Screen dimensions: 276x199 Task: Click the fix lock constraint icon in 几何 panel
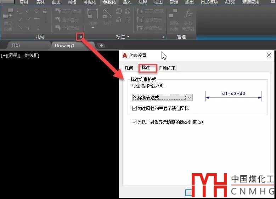45,11
